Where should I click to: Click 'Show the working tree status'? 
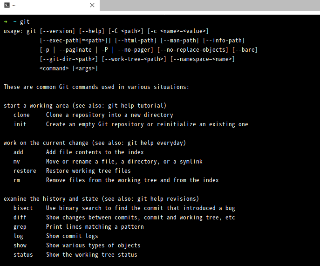click(92, 255)
